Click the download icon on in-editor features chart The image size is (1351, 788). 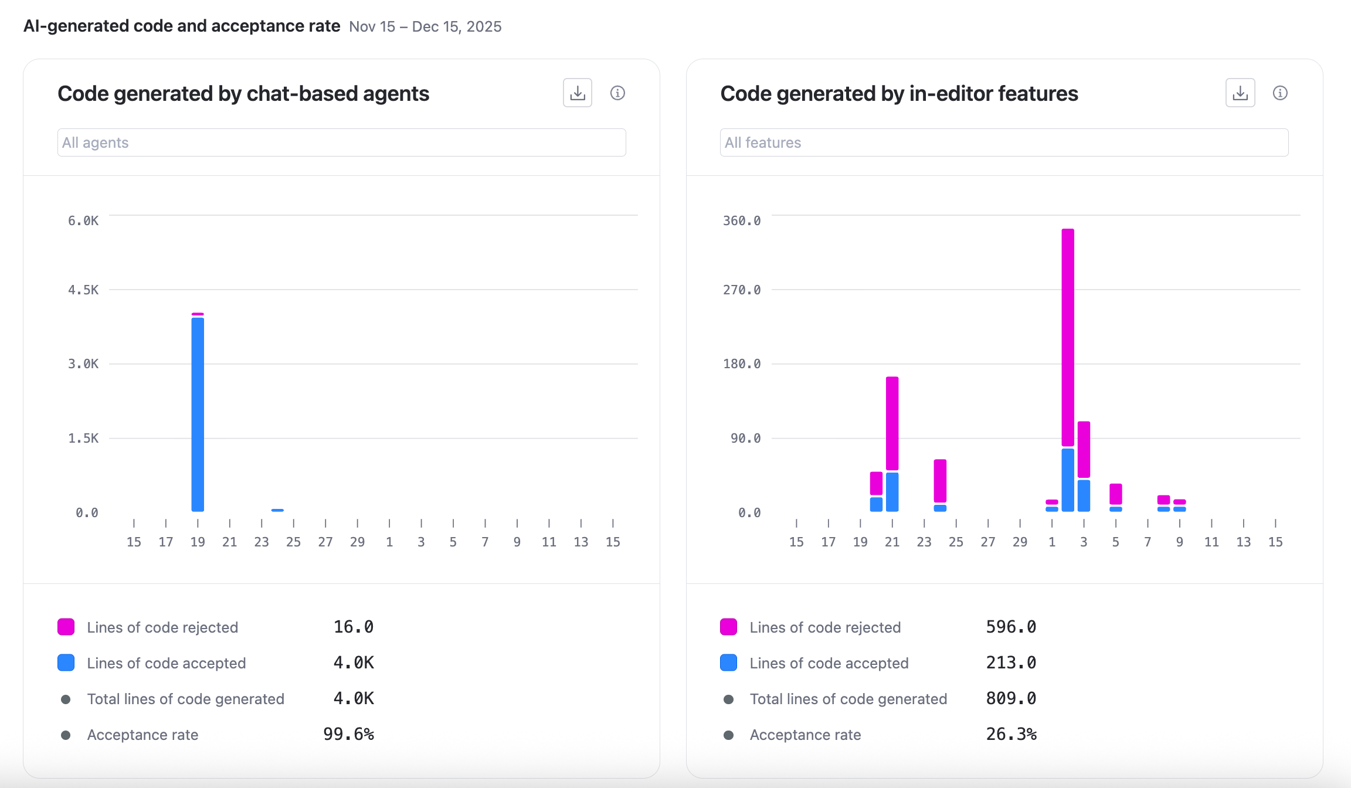1240,93
